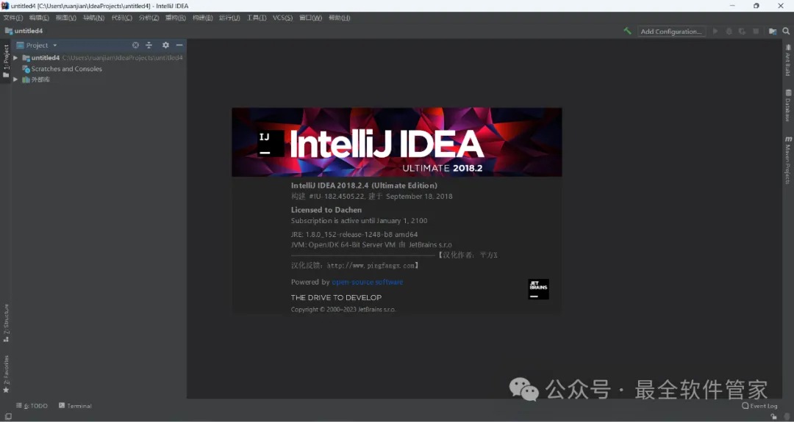The image size is (794, 422).
Task: Click the IntelliJ IDEA splash banner image
Action: click(396, 142)
